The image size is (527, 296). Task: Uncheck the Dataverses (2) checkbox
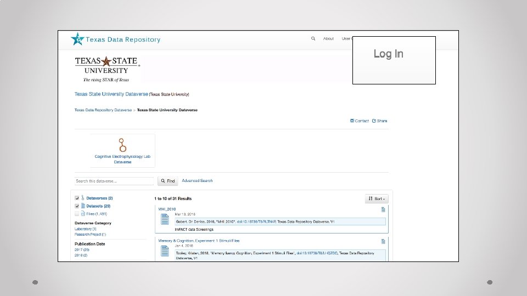77,198
